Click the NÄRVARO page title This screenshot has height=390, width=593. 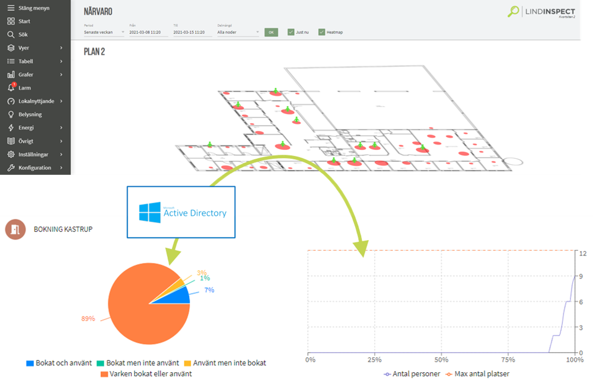[98, 12]
